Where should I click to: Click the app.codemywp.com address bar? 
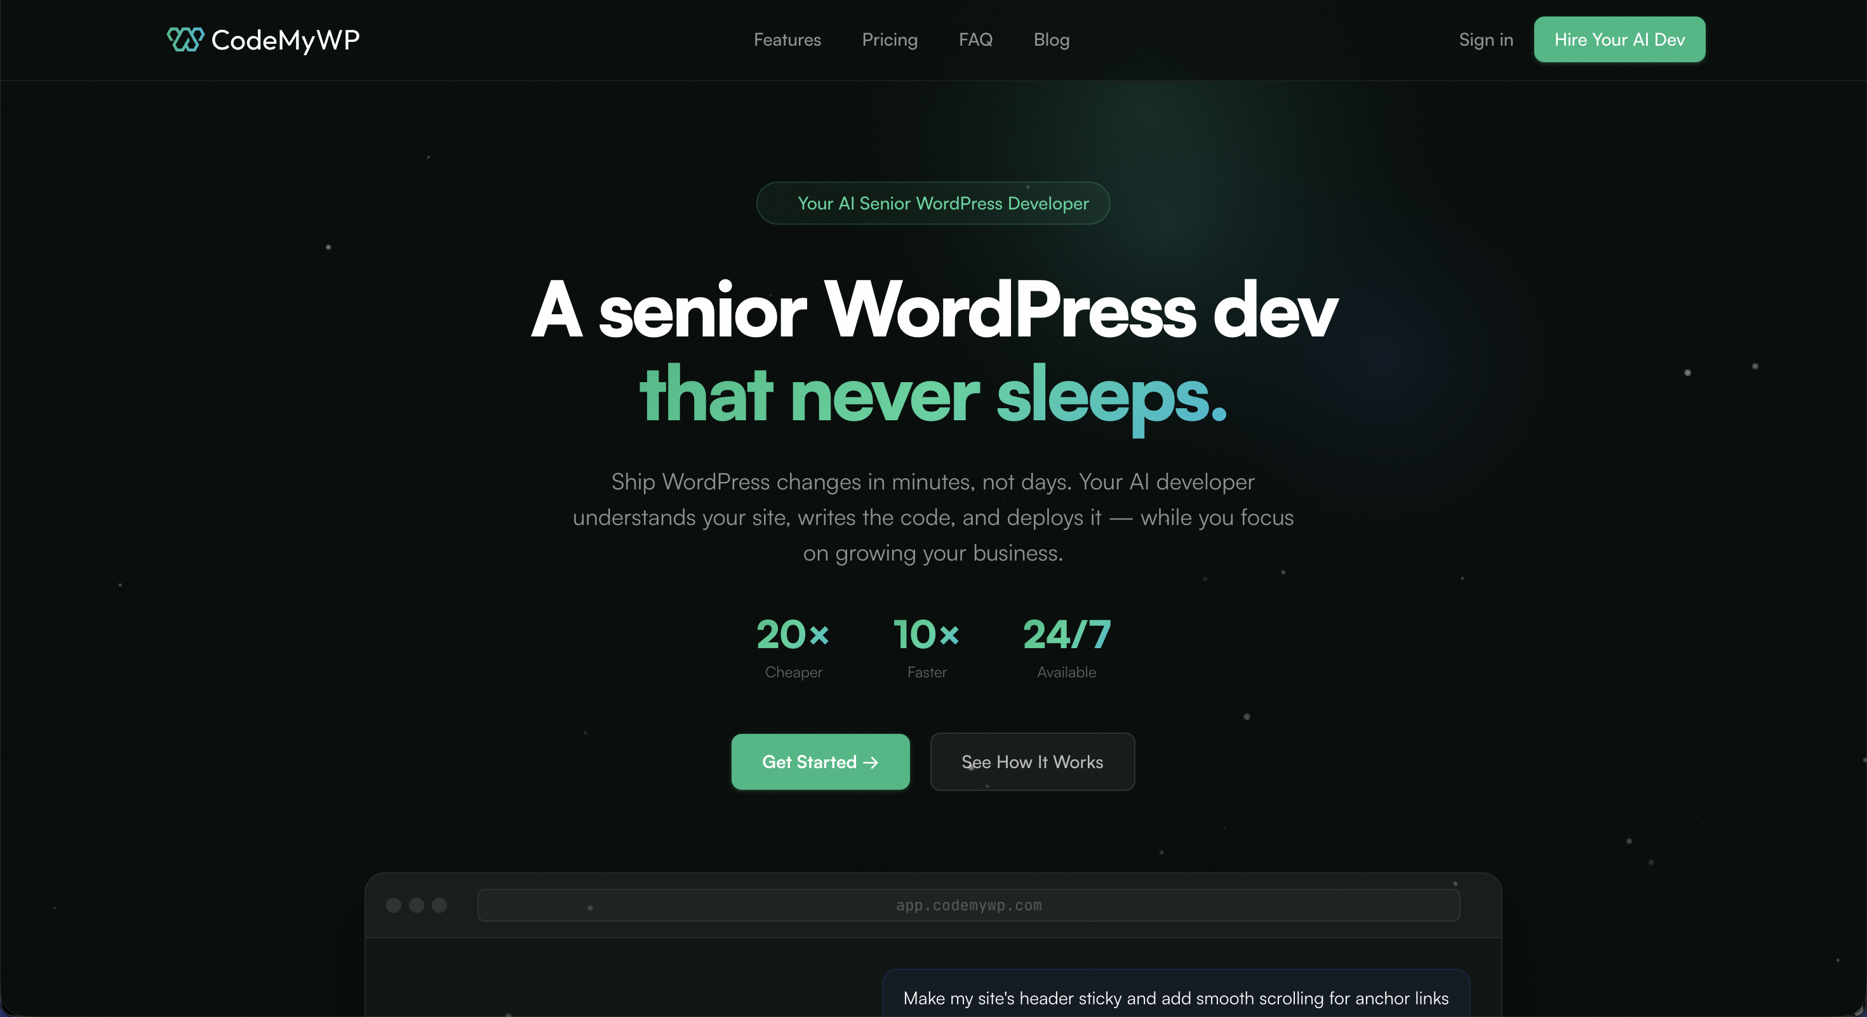968,905
